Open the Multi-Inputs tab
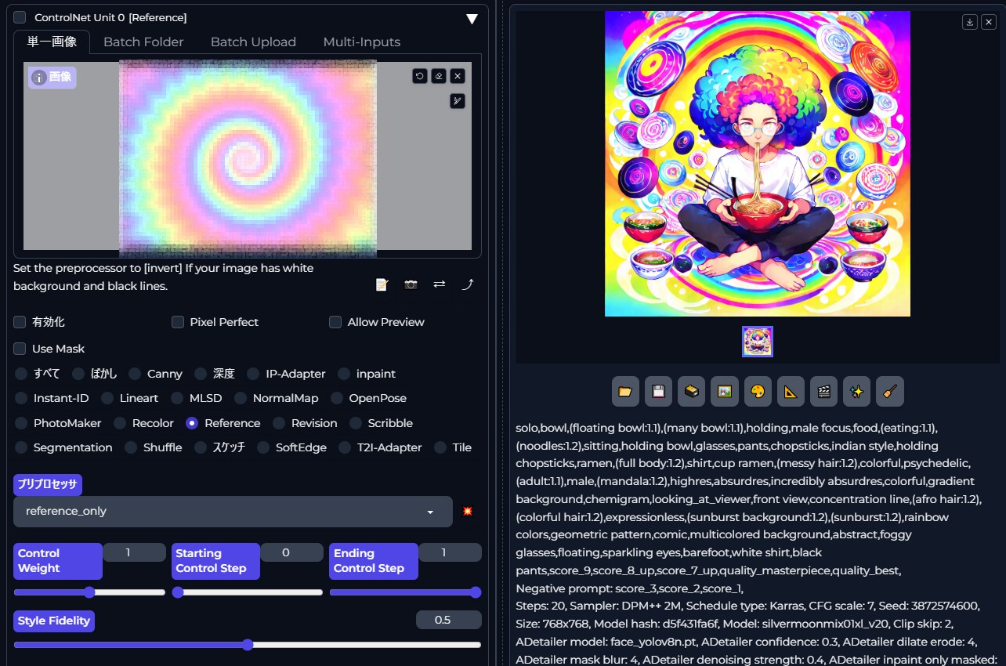 361,42
